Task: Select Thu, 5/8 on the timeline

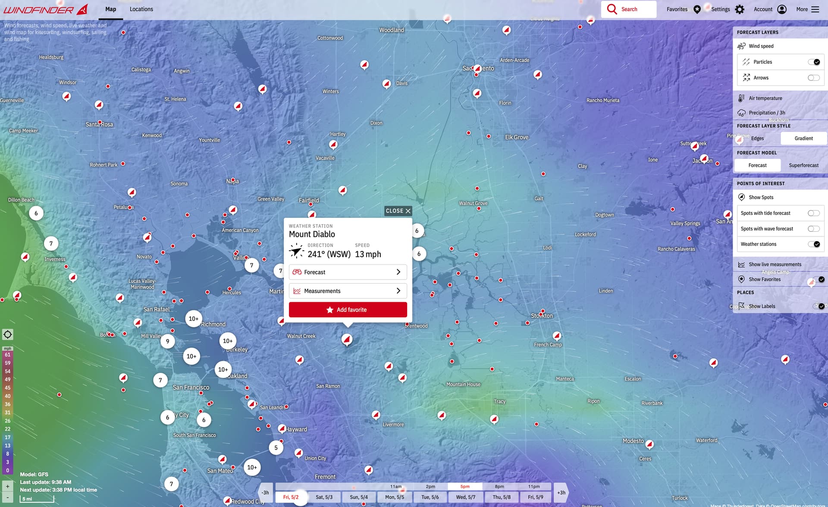Action: (x=501, y=497)
